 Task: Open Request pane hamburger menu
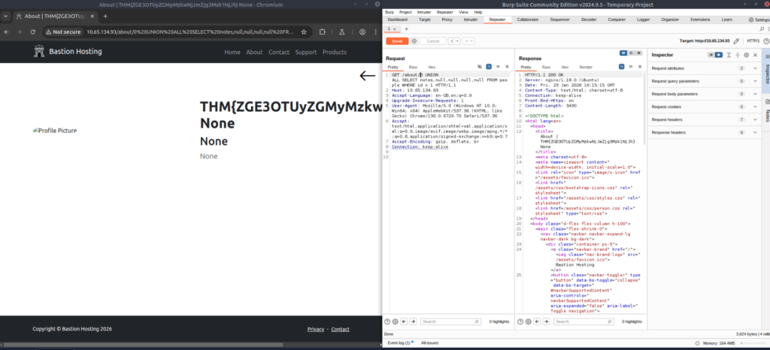tap(508, 67)
